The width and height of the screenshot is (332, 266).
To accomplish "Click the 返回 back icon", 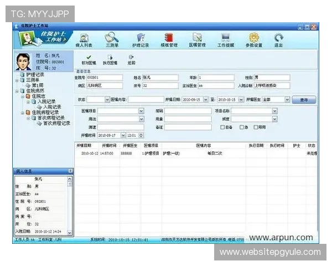I will pos(131,60).
